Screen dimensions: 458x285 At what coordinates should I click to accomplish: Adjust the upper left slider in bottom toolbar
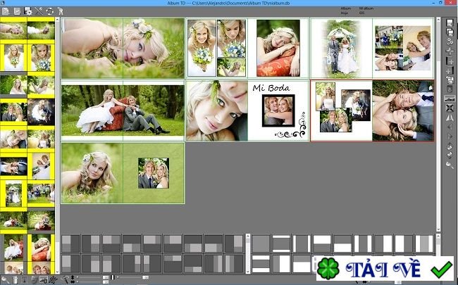point(89,277)
